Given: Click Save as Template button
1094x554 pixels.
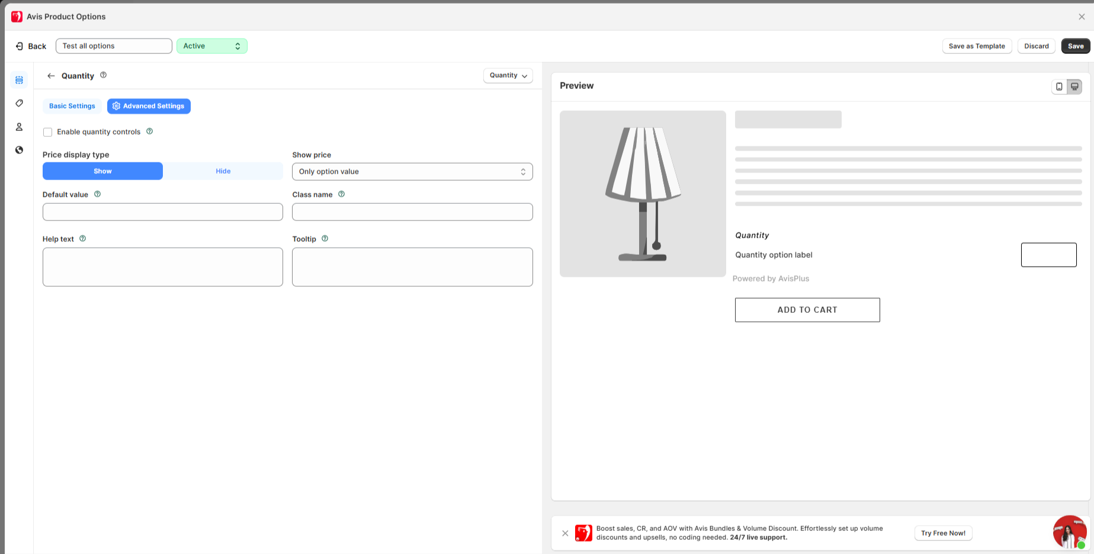Looking at the screenshot, I should click(976, 46).
